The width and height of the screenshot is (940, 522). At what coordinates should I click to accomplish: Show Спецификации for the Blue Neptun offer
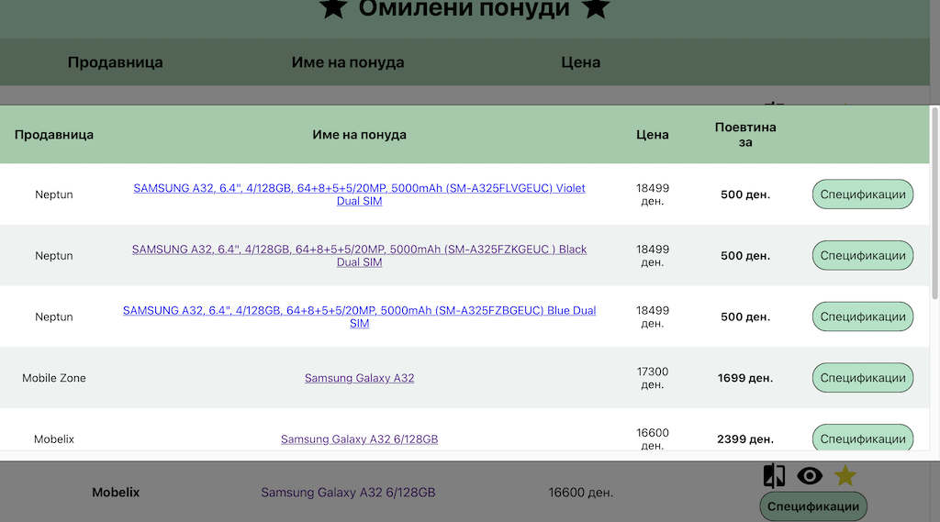862,317
